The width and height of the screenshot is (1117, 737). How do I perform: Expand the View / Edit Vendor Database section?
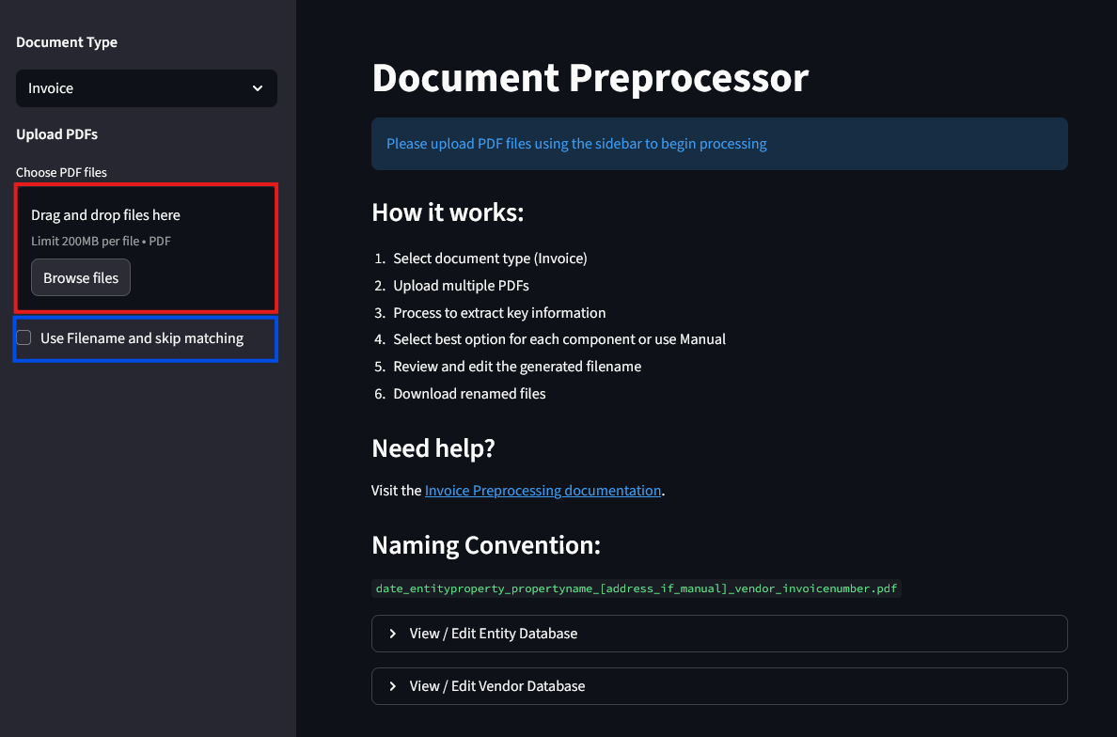pos(496,686)
